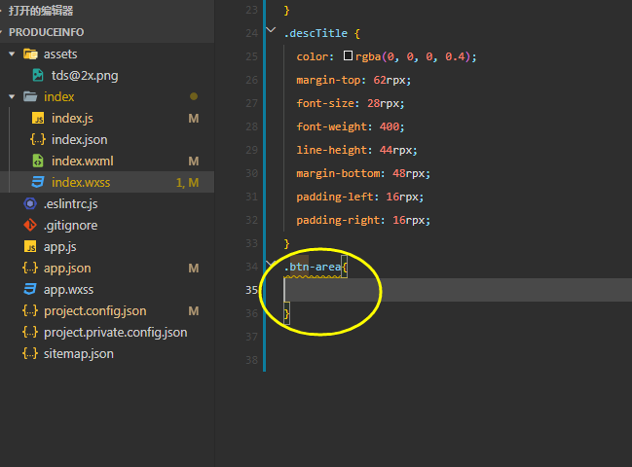Click the git icon beside .gitignore
Viewport: 632px width, 467px height.
click(30, 225)
